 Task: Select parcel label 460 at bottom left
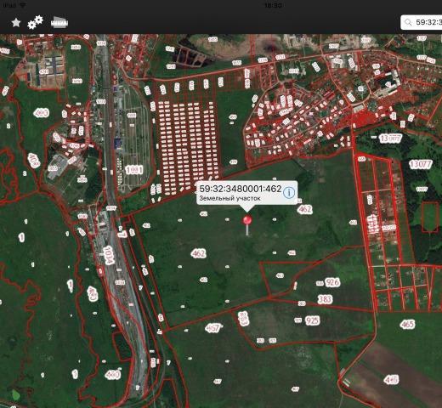coord(113,375)
